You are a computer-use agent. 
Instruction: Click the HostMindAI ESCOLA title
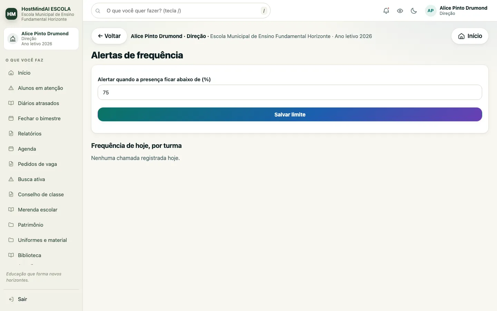(x=46, y=9)
